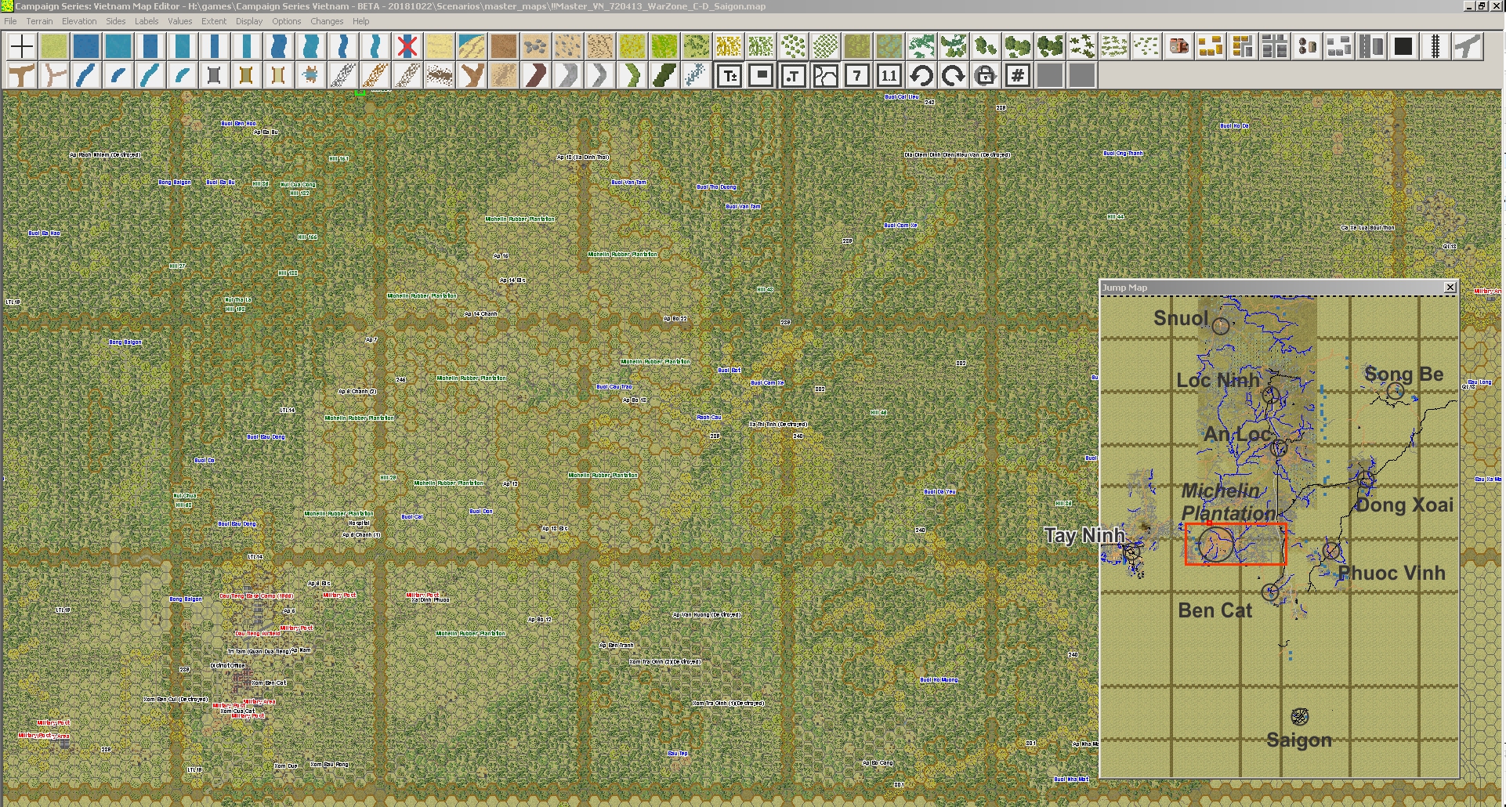Select the brown Y-shaped path tool

click(472, 76)
